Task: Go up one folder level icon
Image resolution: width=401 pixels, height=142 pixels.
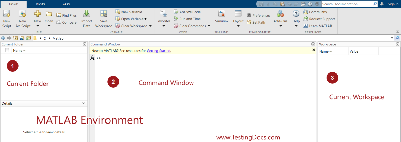Action: point(16,38)
